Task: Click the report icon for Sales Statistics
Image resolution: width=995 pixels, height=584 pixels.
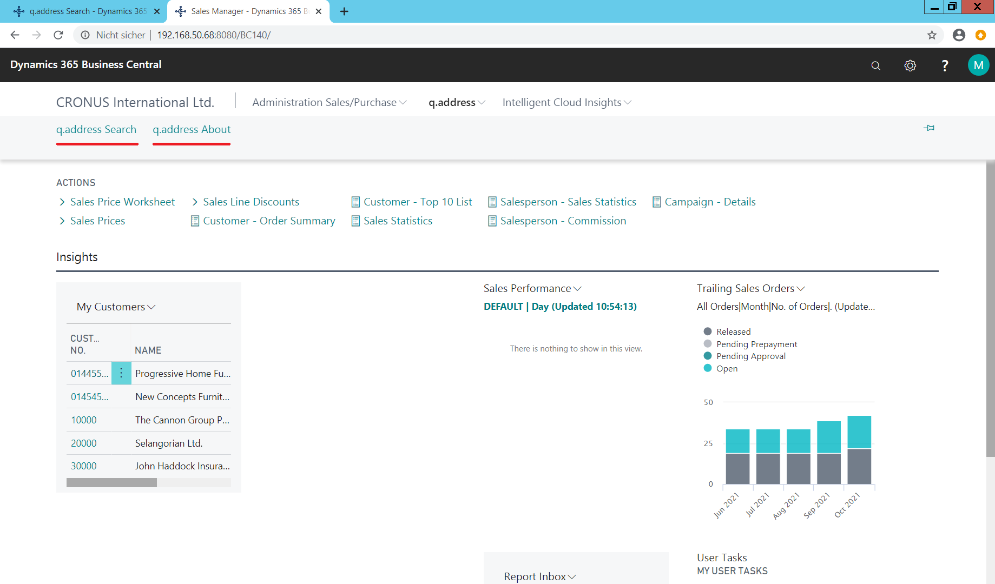Action: coord(355,221)
